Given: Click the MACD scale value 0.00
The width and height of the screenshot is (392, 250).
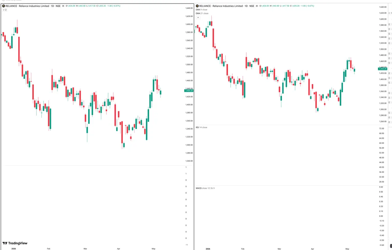Looking at the screenshot, I should click(381, 216).
